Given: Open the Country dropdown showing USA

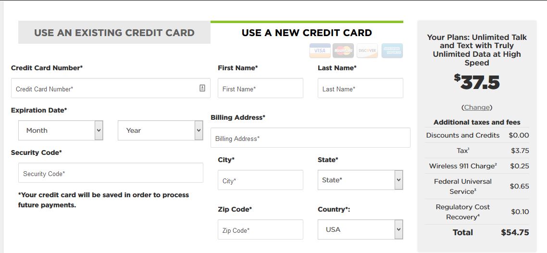Looking at the screenshot, I should click(361, 229).
